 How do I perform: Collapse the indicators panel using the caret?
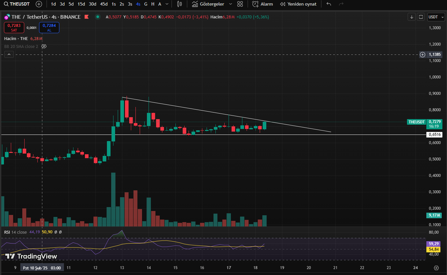[x=9, y=54]
